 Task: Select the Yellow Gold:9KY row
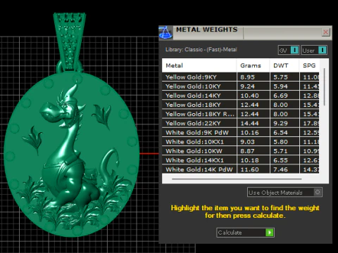(240, 77)
